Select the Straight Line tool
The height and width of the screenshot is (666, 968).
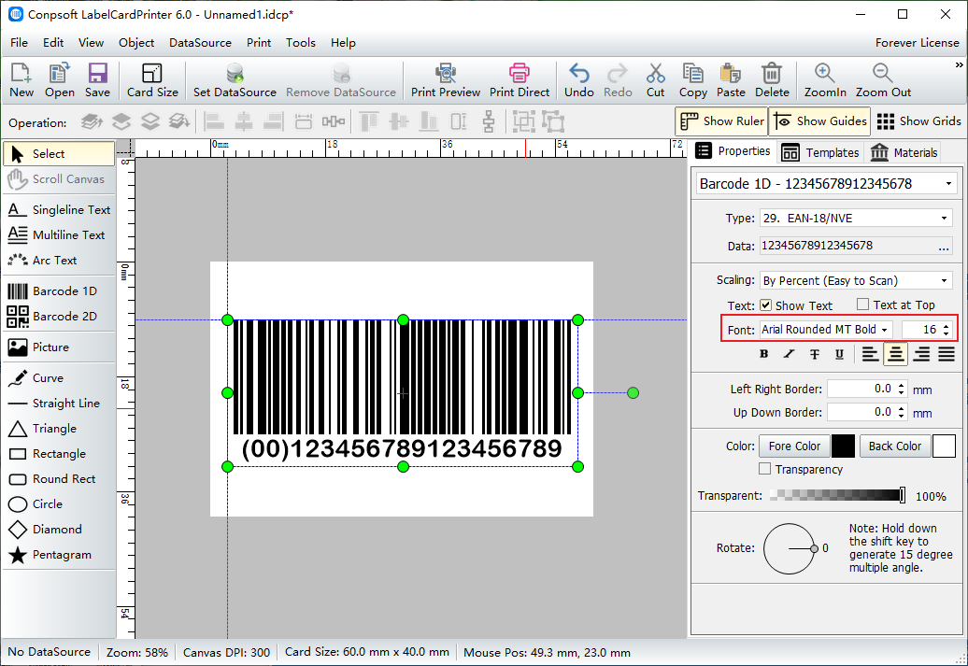click(59, 404)
